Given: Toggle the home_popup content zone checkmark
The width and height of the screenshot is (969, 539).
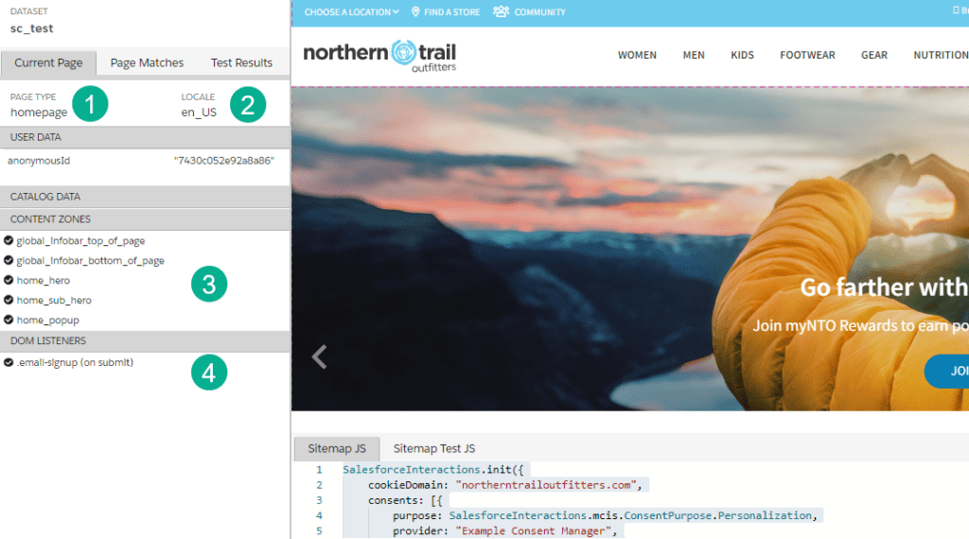Looking at the screenshot, I should pos(9,321).
